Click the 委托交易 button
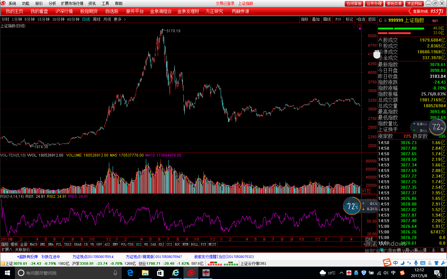The width and height of the screenshot is (447, 279). pyautogui.click(x=394, y=3)
